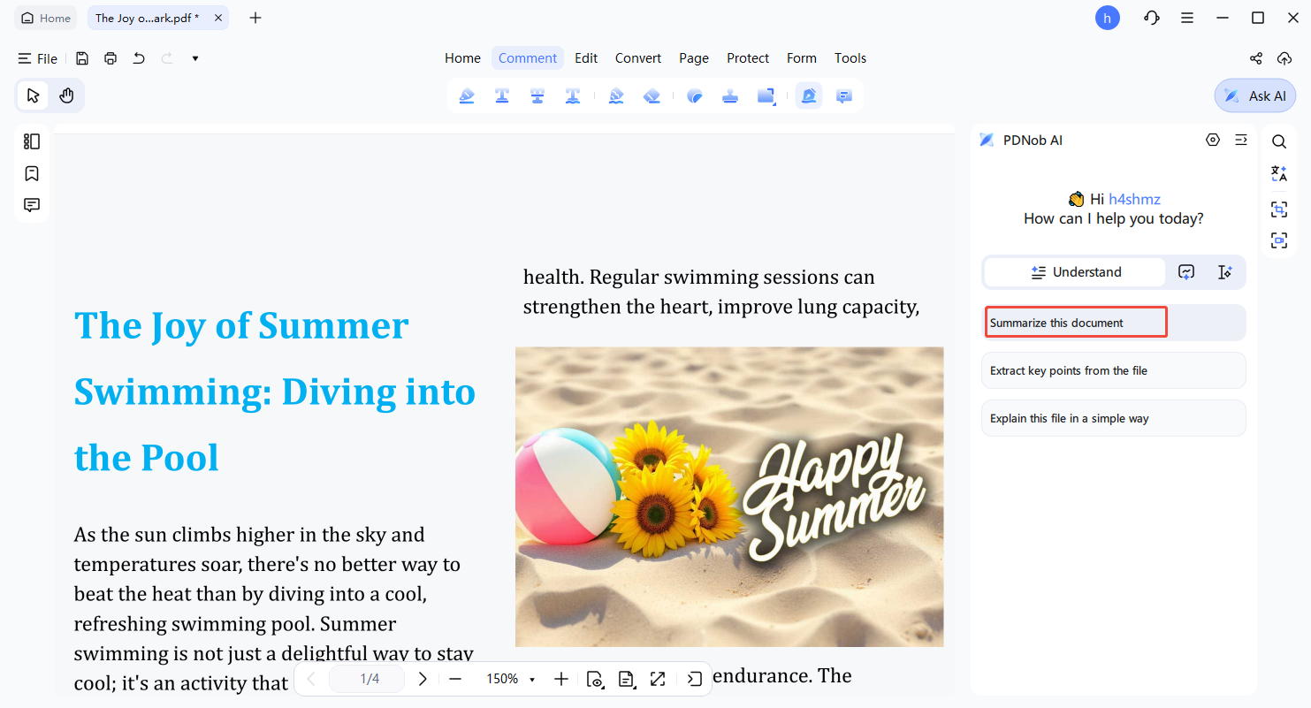
Task: Switch to the Convert ribbon tab
Action: coord(637,58)
